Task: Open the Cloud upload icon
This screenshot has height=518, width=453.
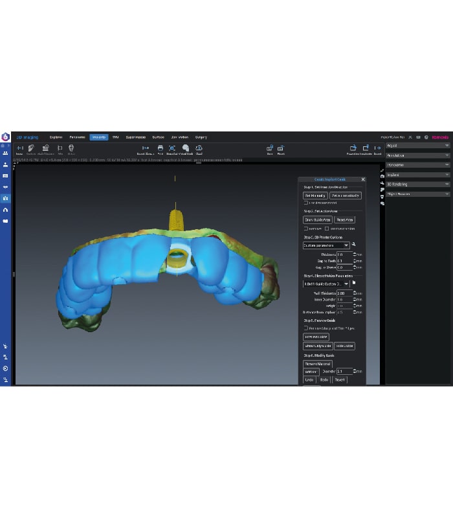Action: tap(199, 148)
